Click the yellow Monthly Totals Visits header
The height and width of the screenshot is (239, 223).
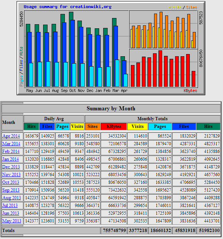137,126
